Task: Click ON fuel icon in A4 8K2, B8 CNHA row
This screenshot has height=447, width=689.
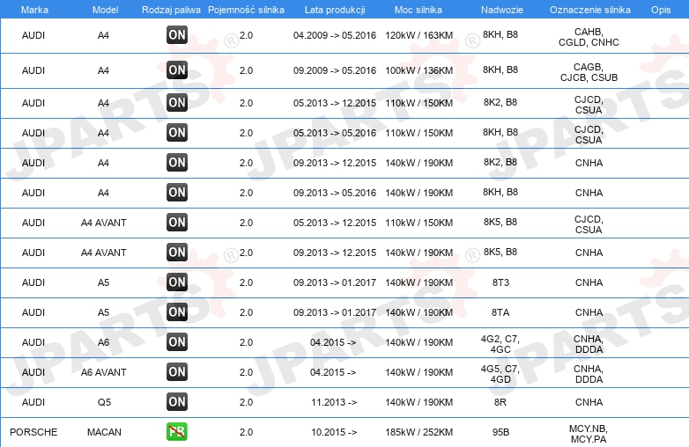Action: pyautogui.click(x=177, y=162)
